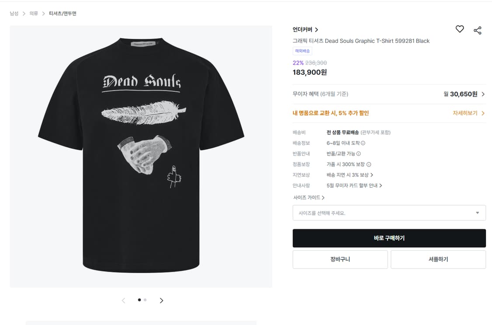Open the 언더커버 brand page
Viewport: 492px width, 325px height.
pos(305,30)
